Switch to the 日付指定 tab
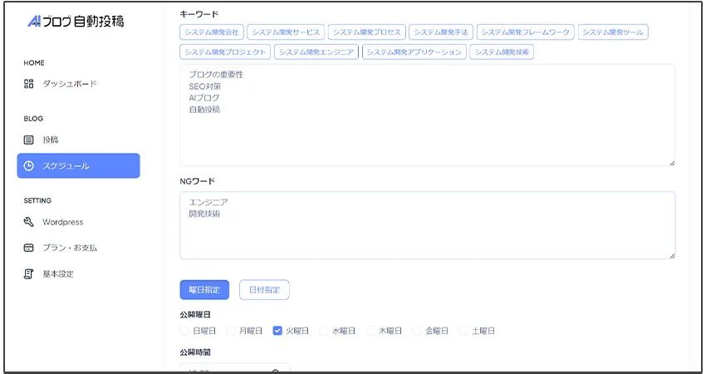 point(264,290)
